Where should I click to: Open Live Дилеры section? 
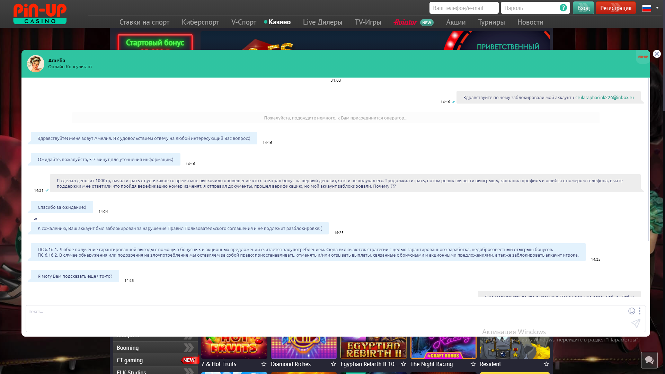click(322, 22)
